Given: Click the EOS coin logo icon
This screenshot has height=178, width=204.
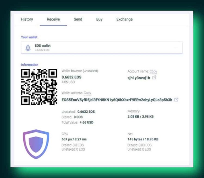Looking at the screenshot, I should [x=28, y=48].
